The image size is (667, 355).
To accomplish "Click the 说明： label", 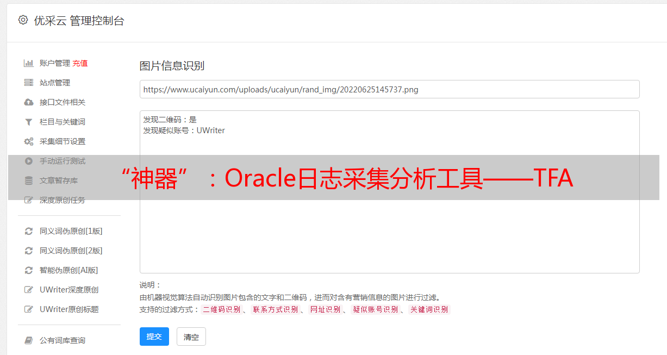I will click(x=151, y=285).
